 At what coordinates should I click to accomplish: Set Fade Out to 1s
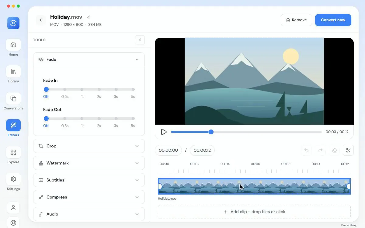[x=82, y=119]
